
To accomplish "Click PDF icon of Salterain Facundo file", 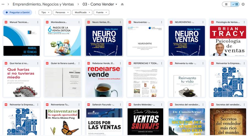I will click(88, 105).
